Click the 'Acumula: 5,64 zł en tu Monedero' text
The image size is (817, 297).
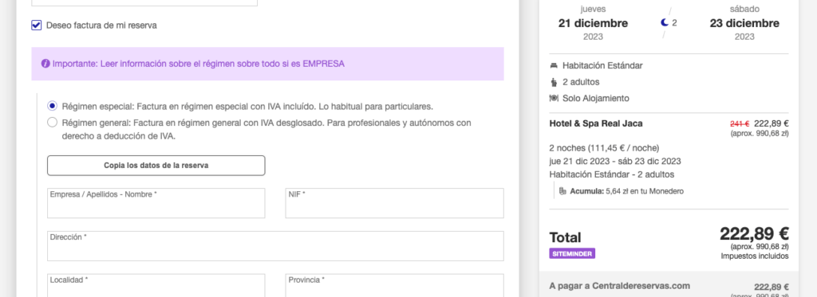(627, 191)
